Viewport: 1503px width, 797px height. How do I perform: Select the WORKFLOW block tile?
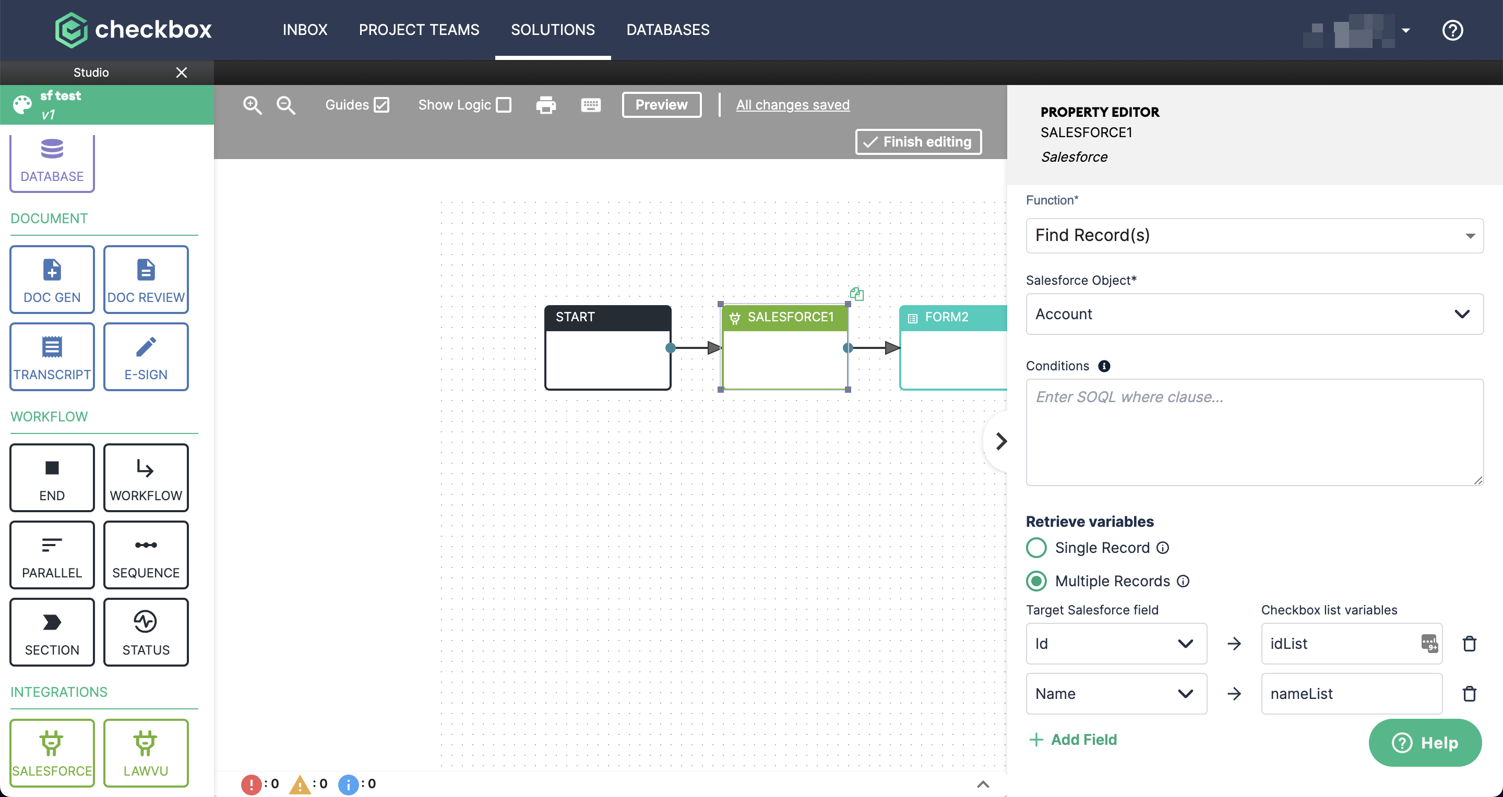146,477
